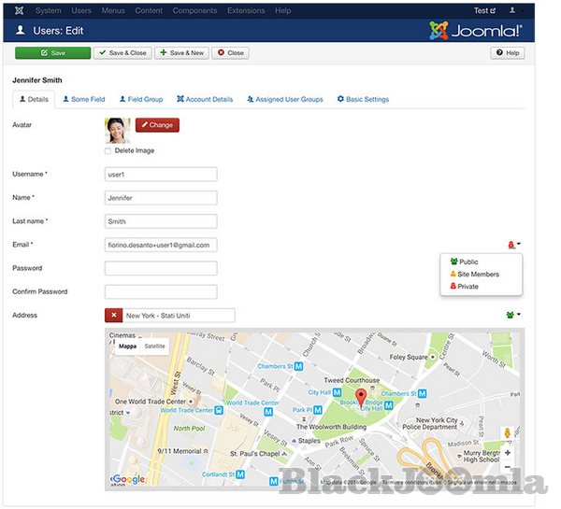Open the Extensions menu
The height and width of the screenshot is (509, 561).
pyautogui.click(x=246, y=10)
